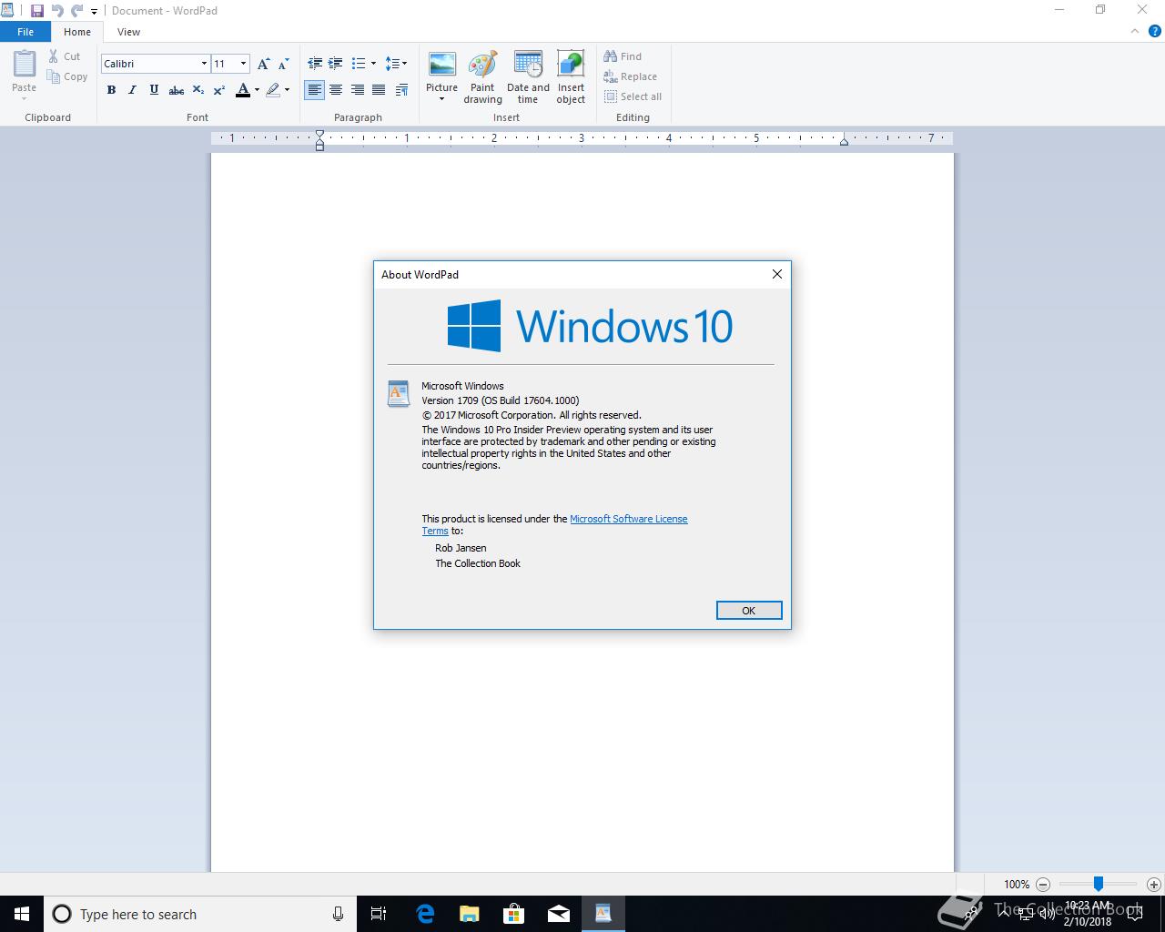This screenshot has width=1165, height=932.
Task: Select Center text alignment
Action: coord(336,90)
